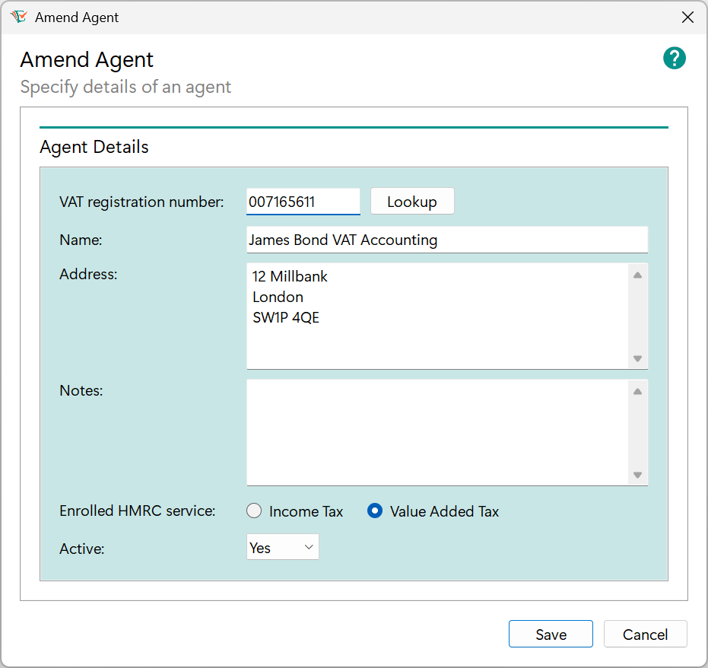Click the Lookup button
This screenshot has width=708, height=668.
(x=412, y=201)
